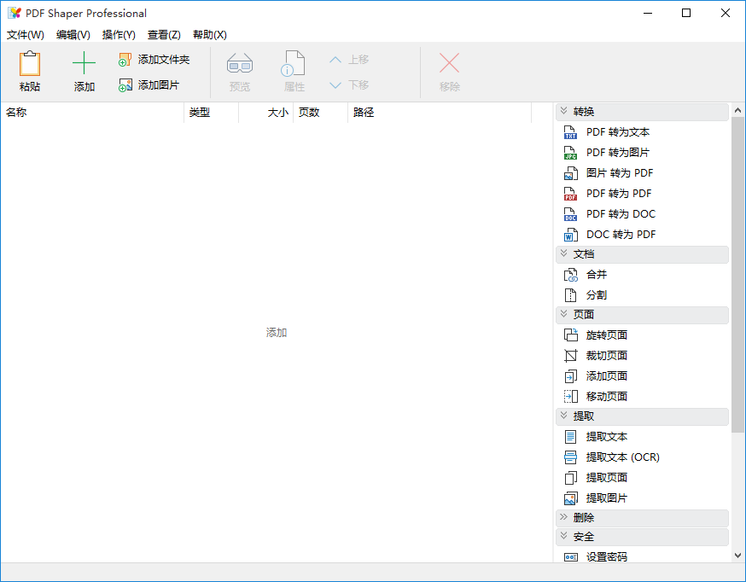Screen dimensions: 746x582
Task: Click the Move Up (上移) arrow
Action: pyautogui.click(x=335, y=60)
